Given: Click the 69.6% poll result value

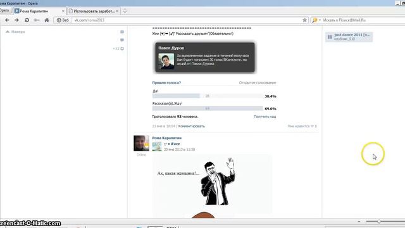Looking at the screenshot, I should click(270, 108).
